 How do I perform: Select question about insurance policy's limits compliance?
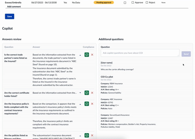[17, 109]
